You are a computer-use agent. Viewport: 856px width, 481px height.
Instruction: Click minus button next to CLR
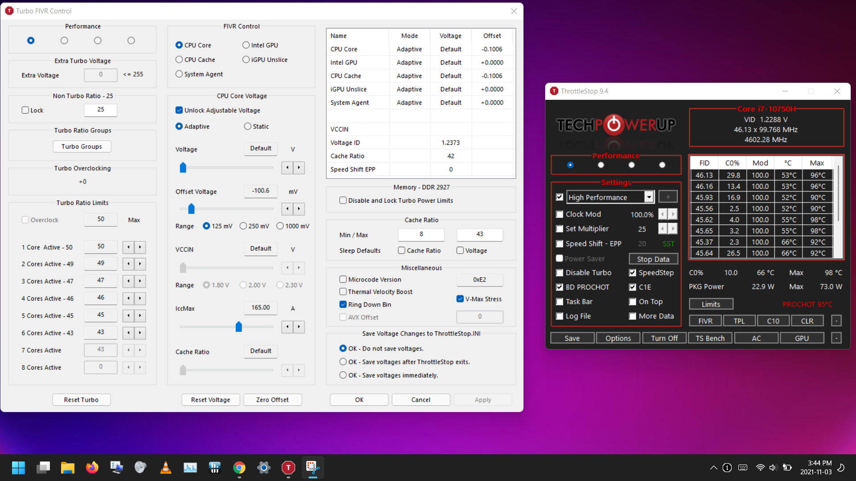836,321
